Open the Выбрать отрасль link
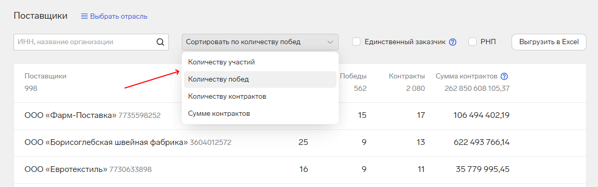 click(x=119, y=16)
